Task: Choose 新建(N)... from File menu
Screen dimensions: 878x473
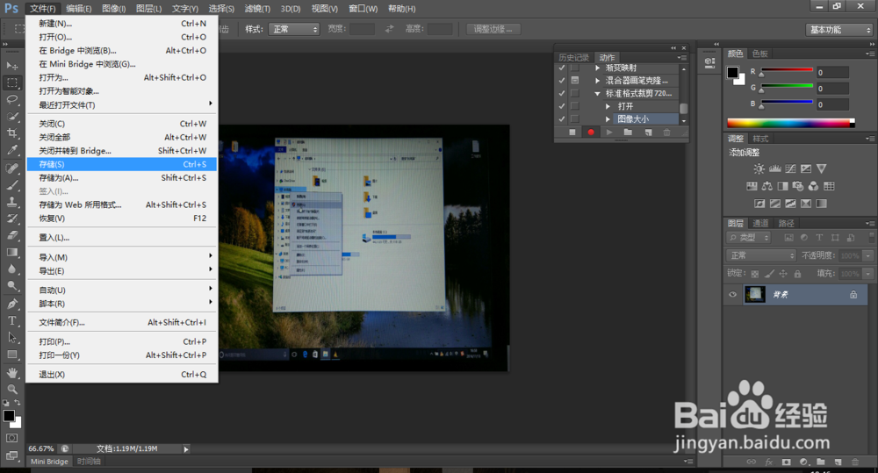Action: point(121,24)
